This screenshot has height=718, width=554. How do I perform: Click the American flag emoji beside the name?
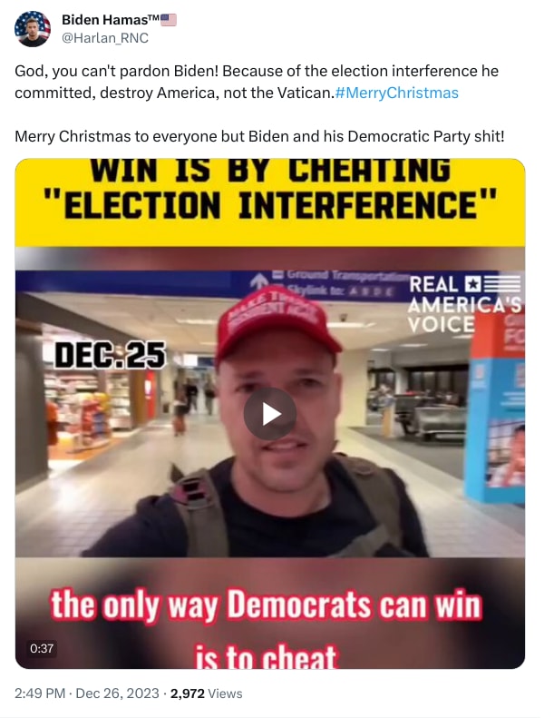(169, 20)
